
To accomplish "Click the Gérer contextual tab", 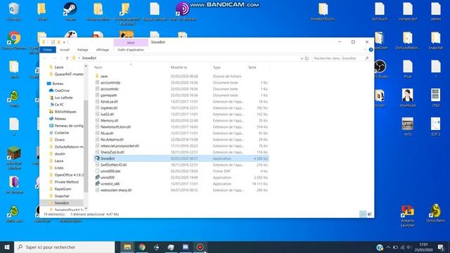I will point(131,42).
